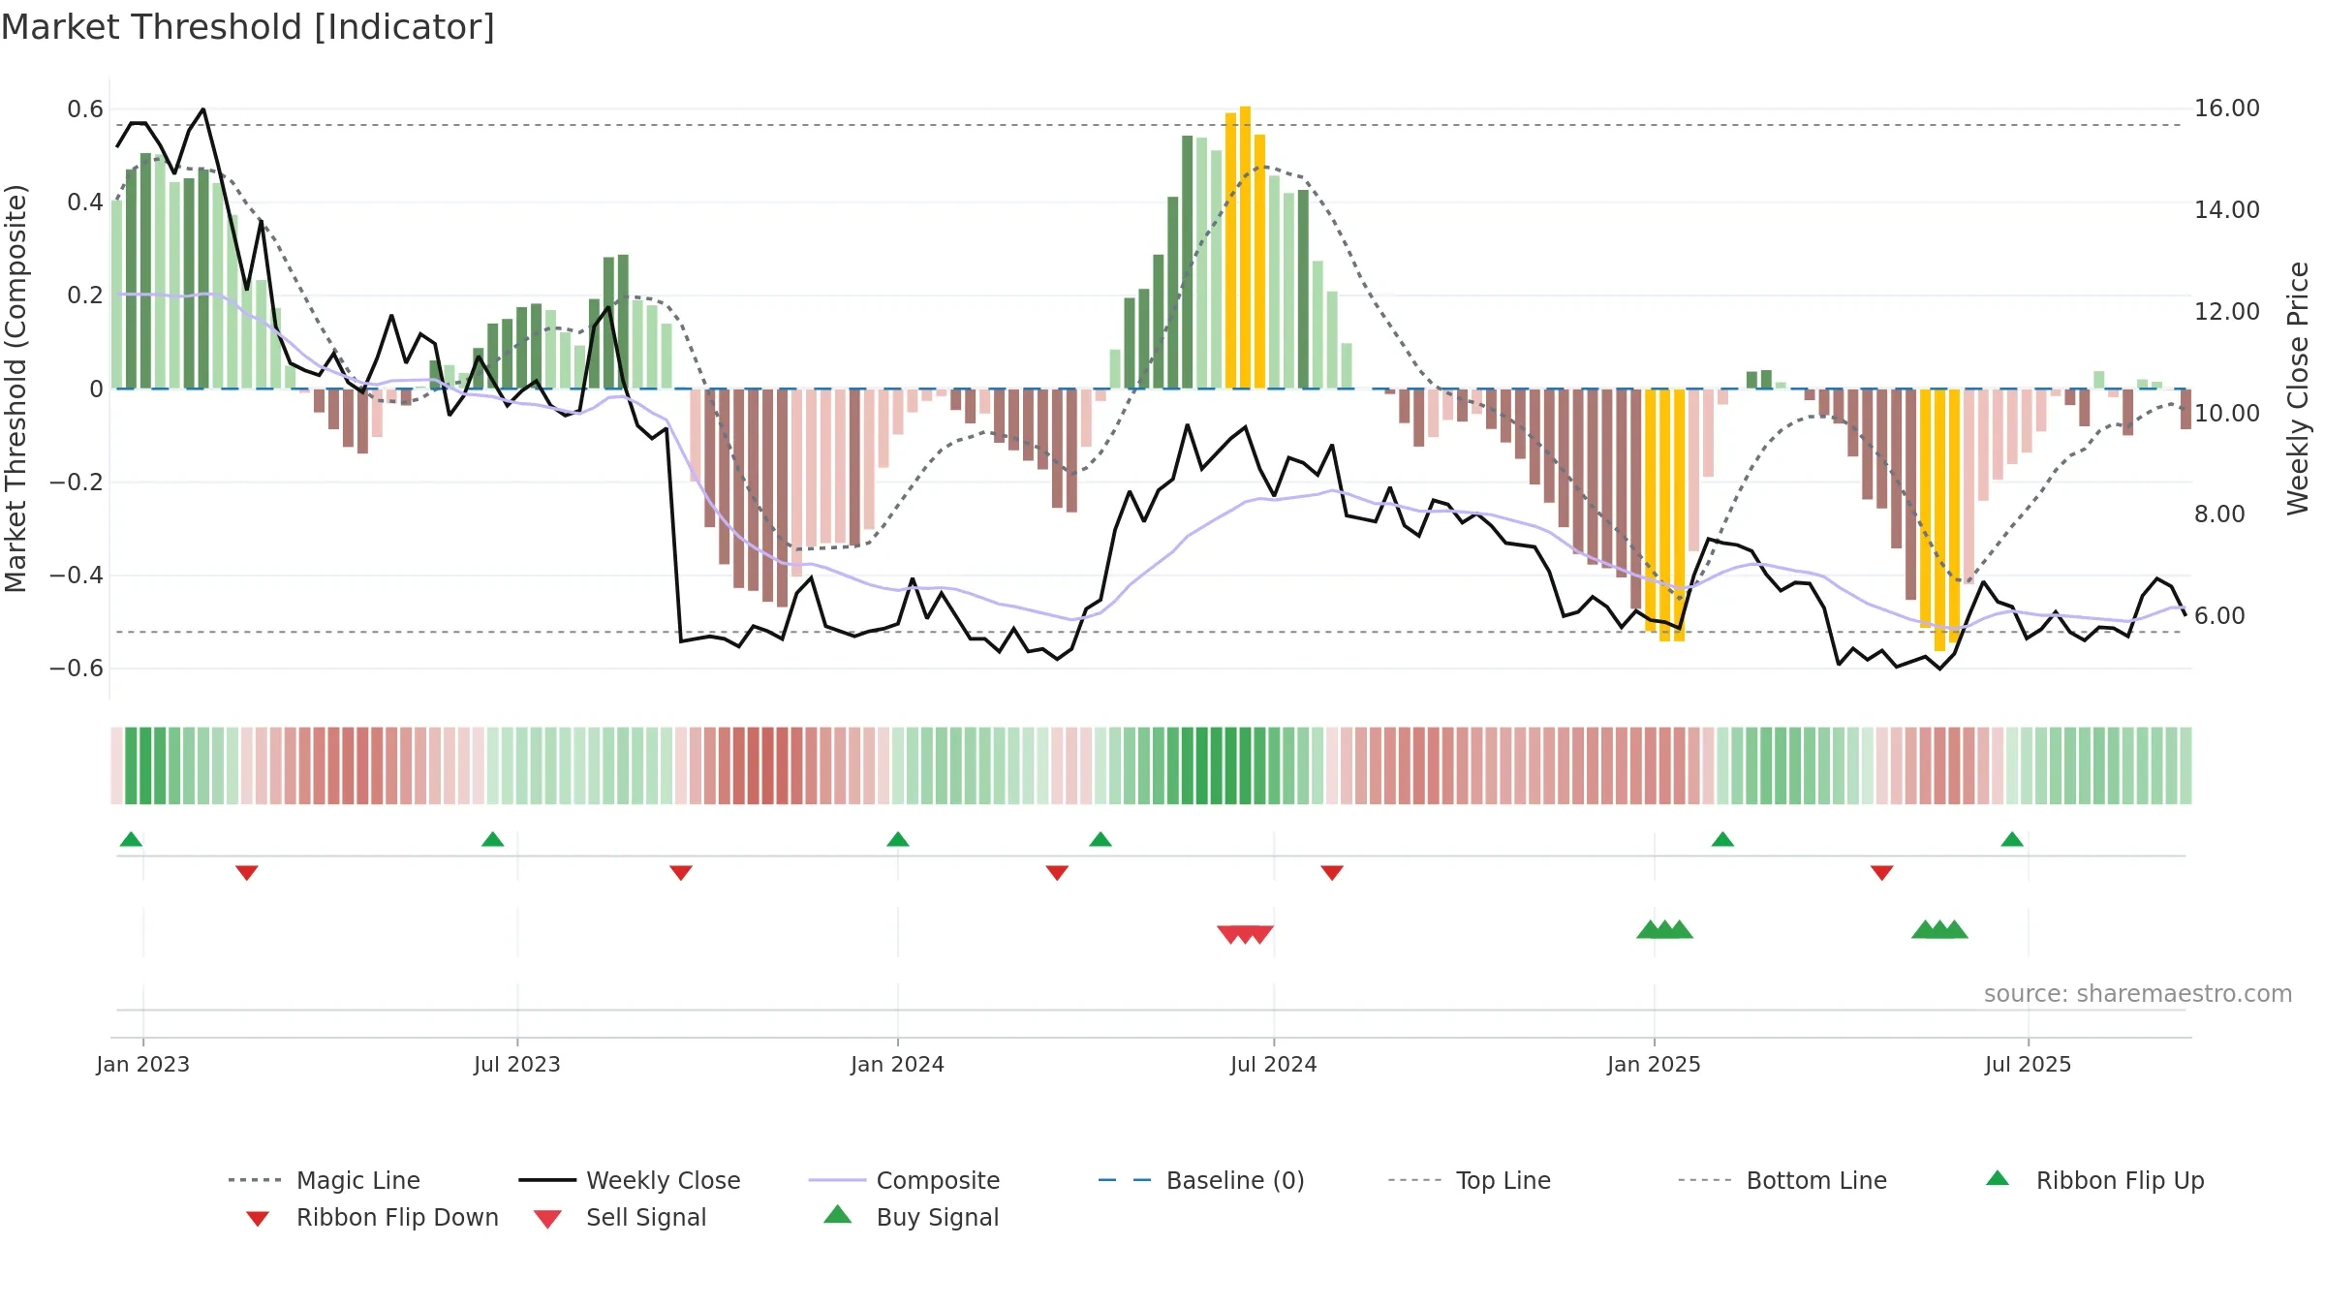Toggle the Weekly Close legend entry

630,1180
